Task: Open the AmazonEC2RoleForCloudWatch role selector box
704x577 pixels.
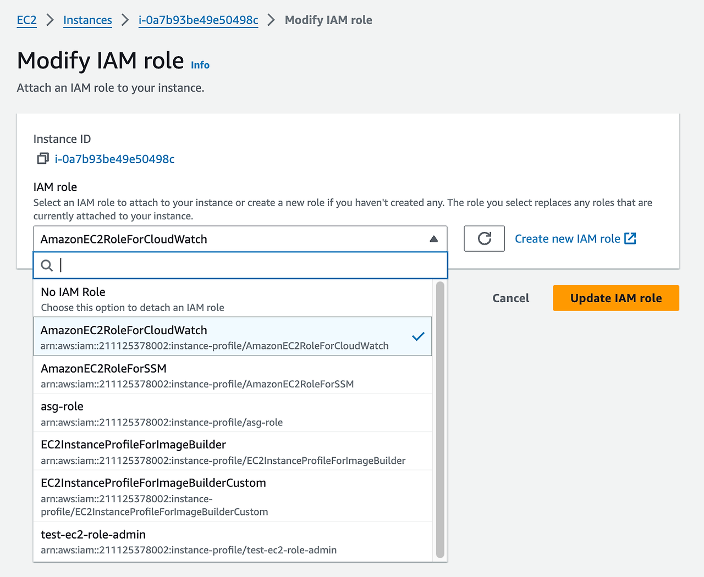Action: click(240, 239)
